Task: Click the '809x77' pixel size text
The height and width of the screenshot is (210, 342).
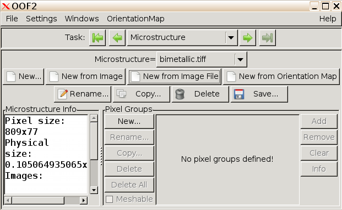Action: 21,132
